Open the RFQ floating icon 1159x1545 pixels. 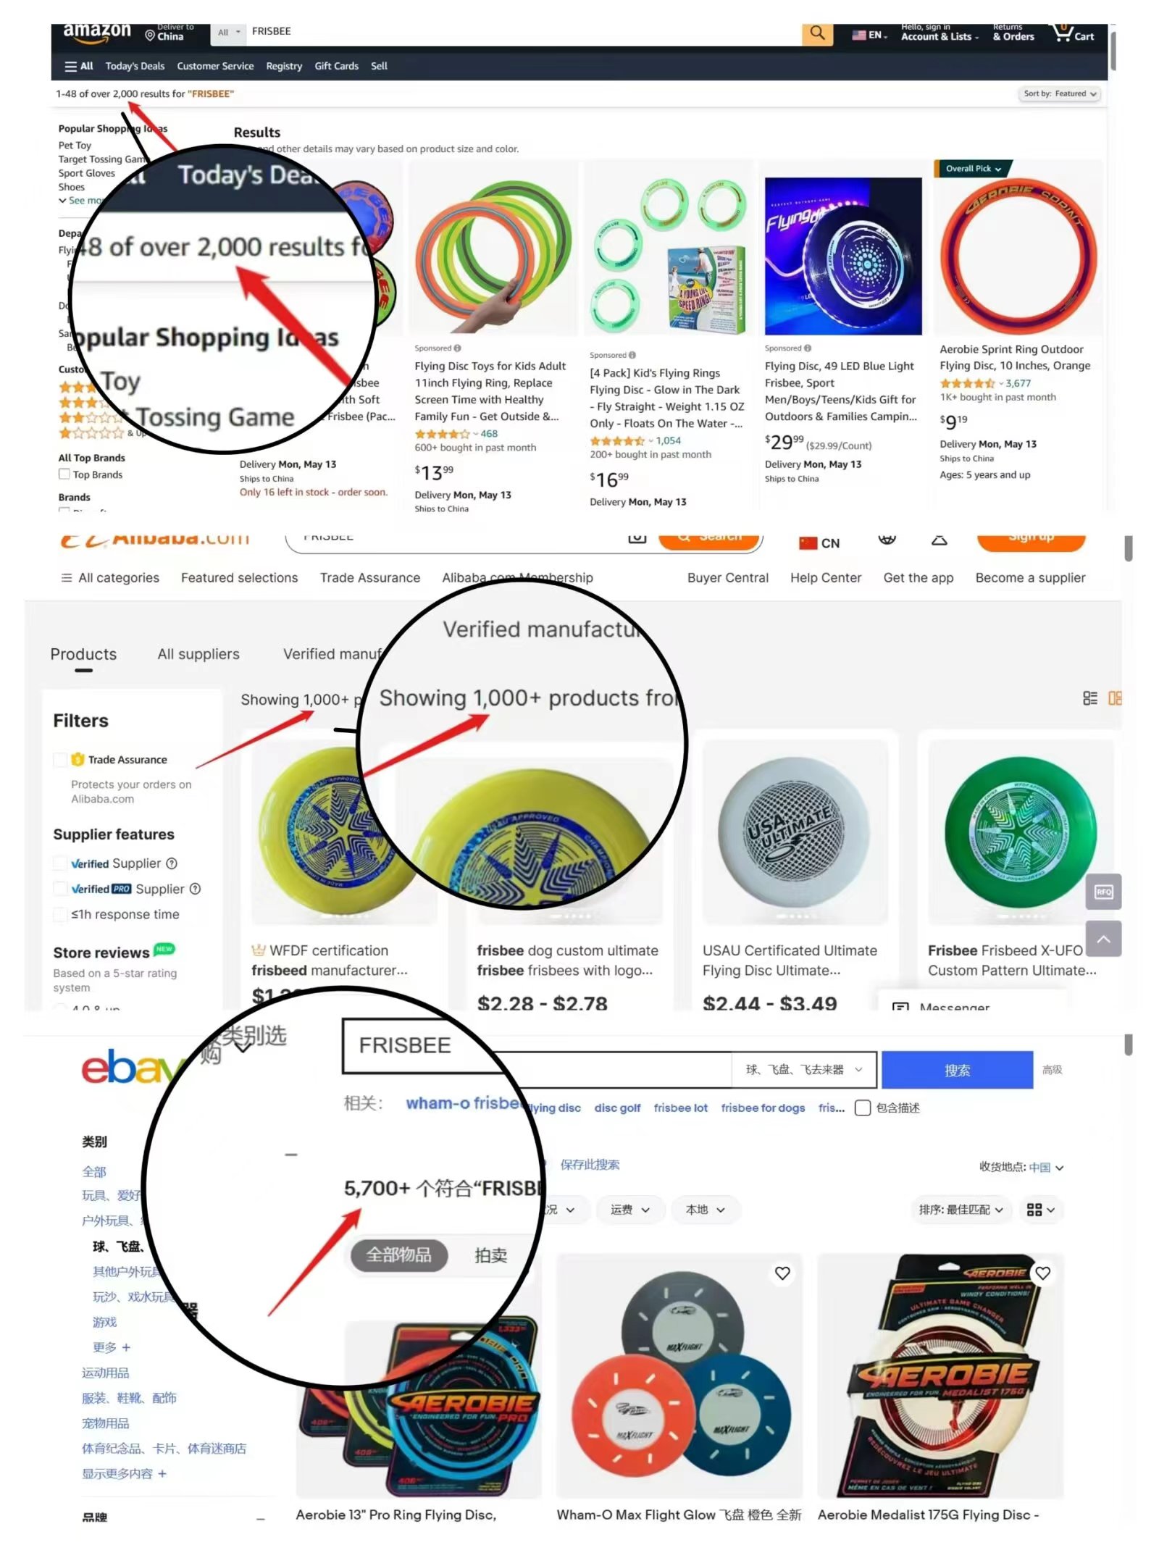pos(1103,892)
